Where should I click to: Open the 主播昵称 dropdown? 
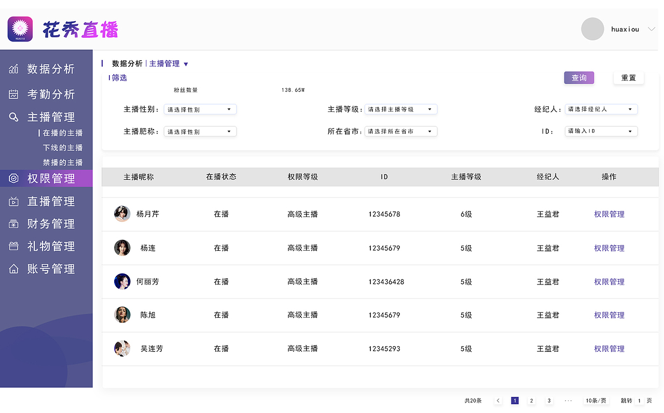200,132
